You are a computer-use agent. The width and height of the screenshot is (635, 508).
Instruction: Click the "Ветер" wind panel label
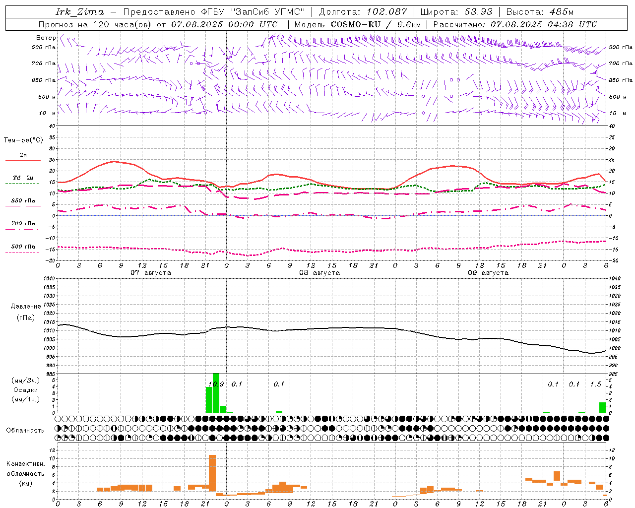(x=46, y=38)
